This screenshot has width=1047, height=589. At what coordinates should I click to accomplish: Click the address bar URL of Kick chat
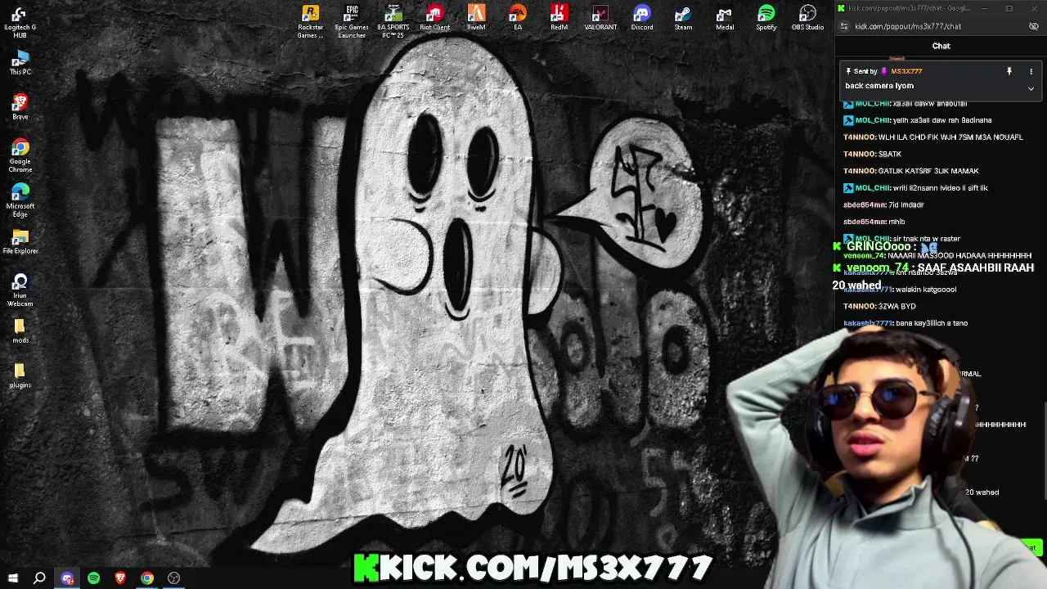[x=908, y=26]
